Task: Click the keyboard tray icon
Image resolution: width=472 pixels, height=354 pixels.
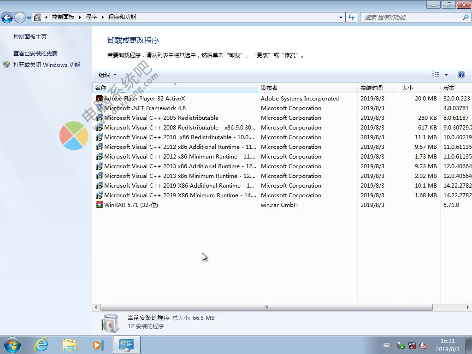Action: click(x=387, y=345)
